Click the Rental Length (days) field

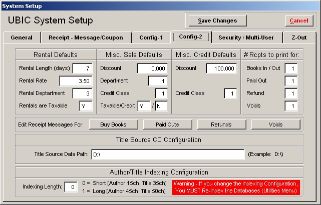pyautogui.click(x=83, y=68)
